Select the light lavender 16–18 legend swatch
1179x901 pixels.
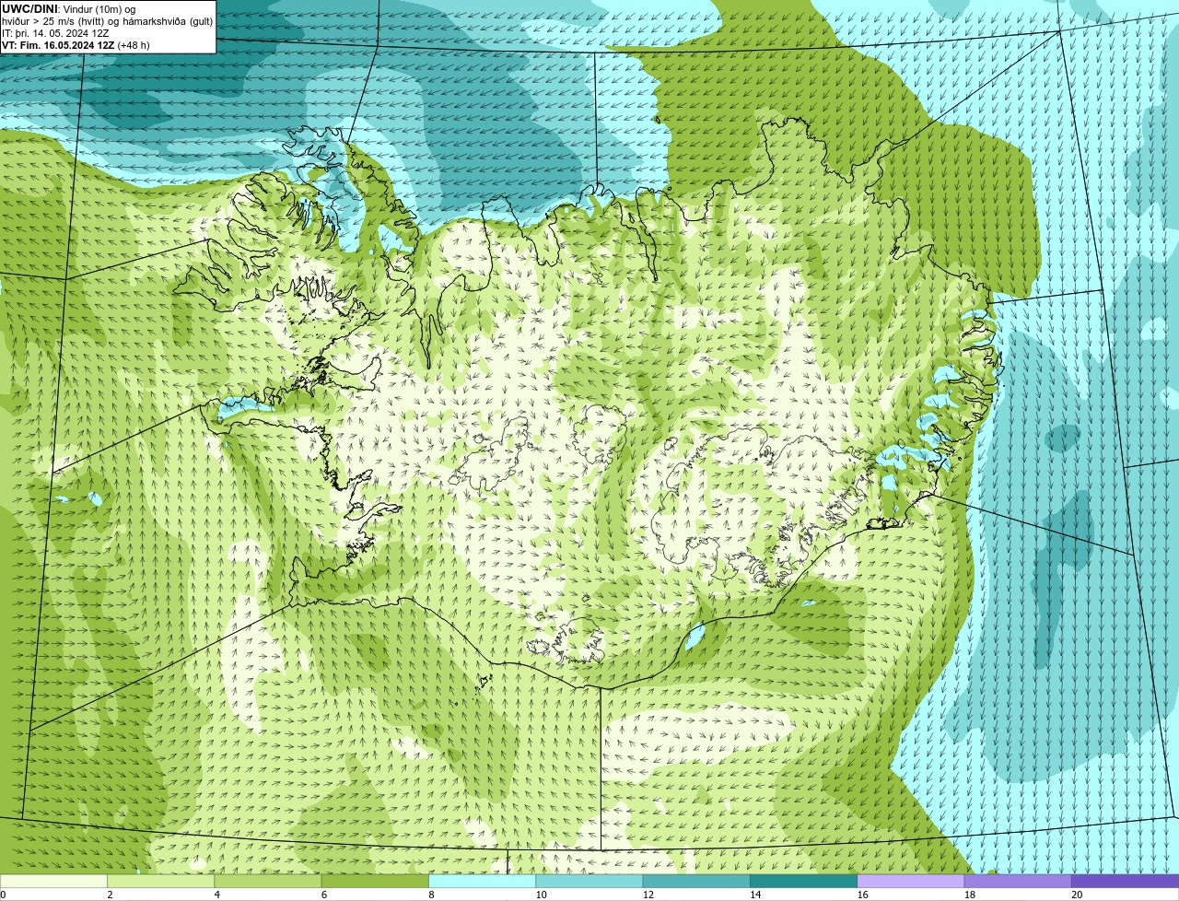(x=911, y=881)
